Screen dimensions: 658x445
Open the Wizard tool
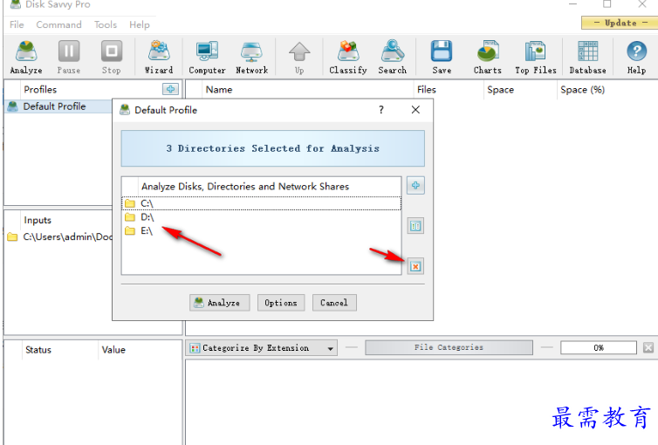coord(159,58)
